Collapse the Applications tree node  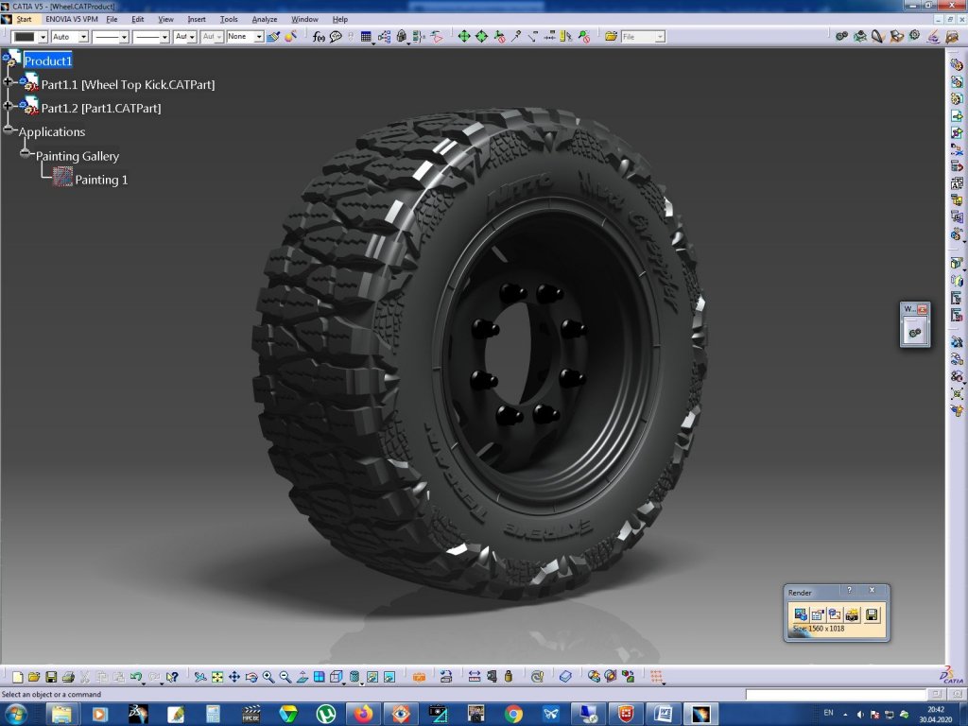[9, 130]
